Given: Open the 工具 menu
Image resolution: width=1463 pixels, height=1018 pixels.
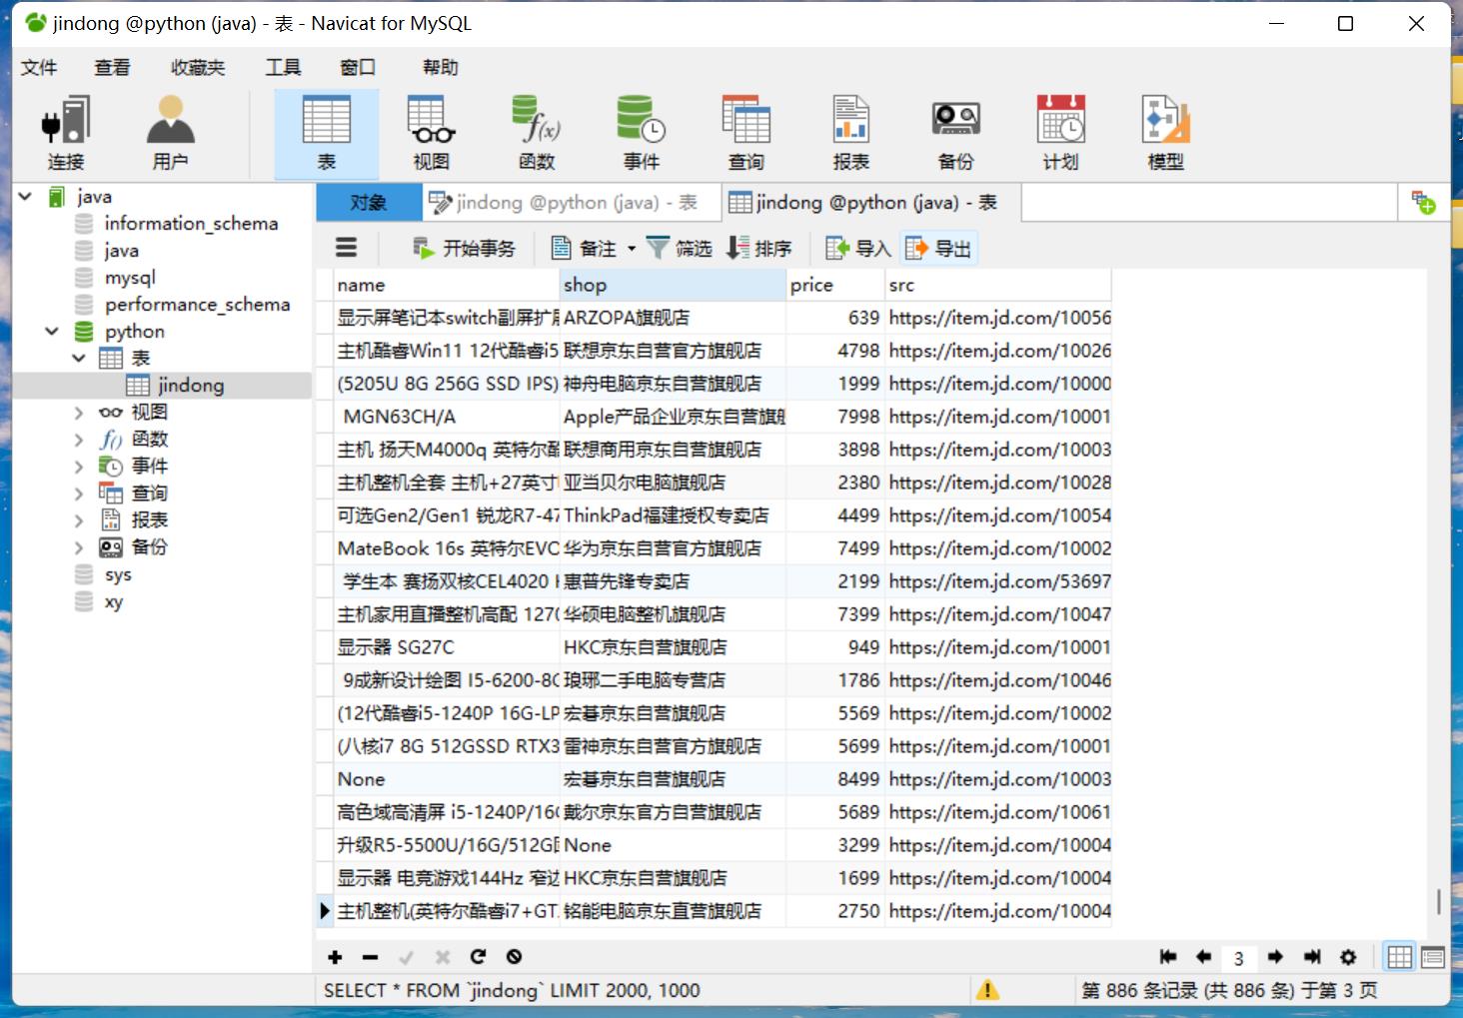Looking at the screenshot, I should 283,67.
